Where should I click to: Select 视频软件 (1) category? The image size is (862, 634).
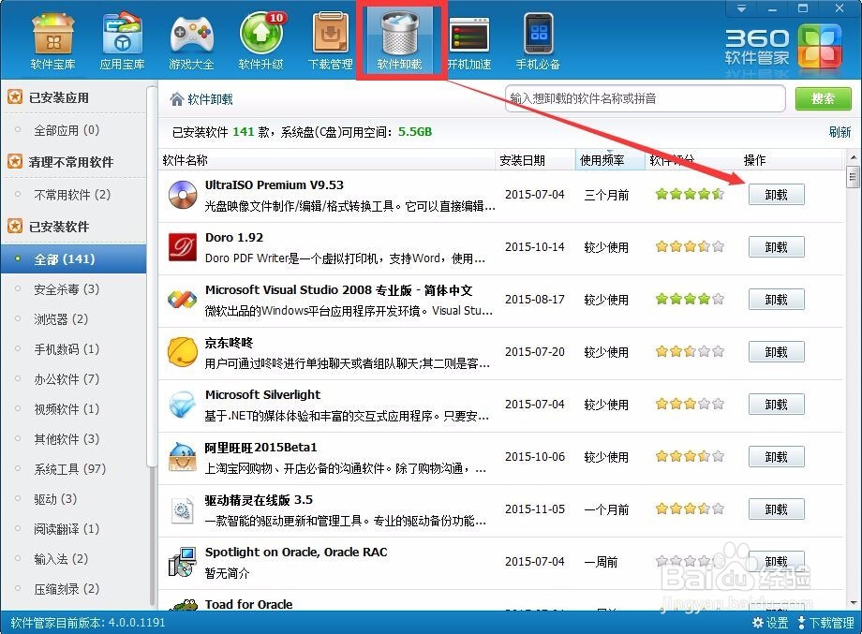67,408
